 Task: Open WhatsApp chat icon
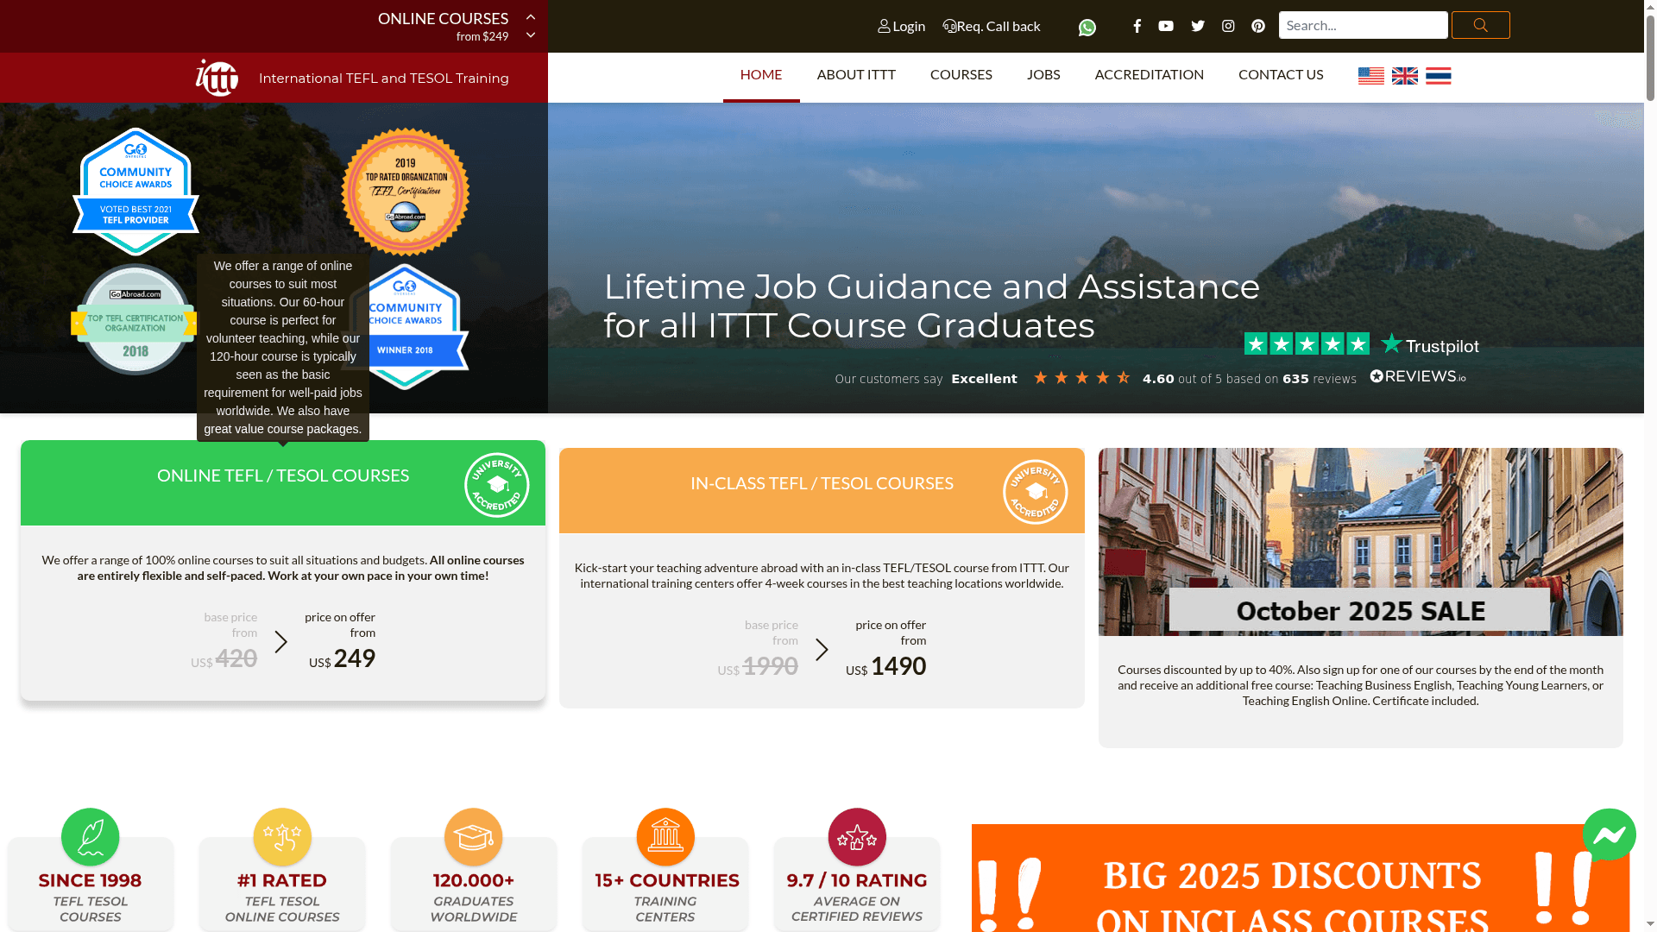pos(1087,27)
